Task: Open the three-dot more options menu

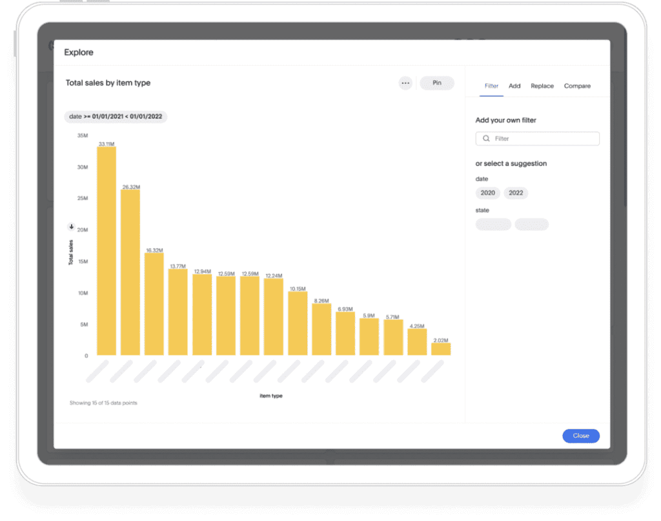Action: pyautogui.click(x=405, y=83)
